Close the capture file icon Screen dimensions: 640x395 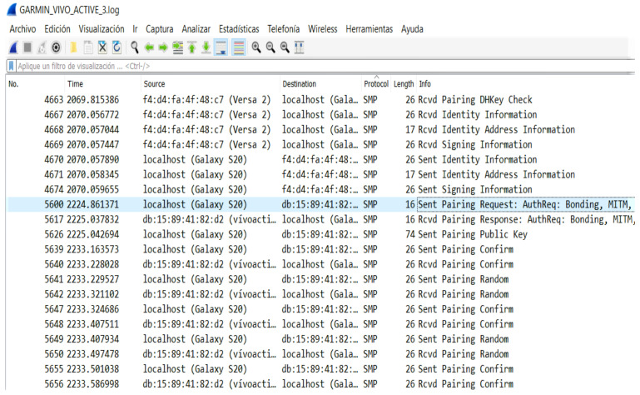point(102,47)
